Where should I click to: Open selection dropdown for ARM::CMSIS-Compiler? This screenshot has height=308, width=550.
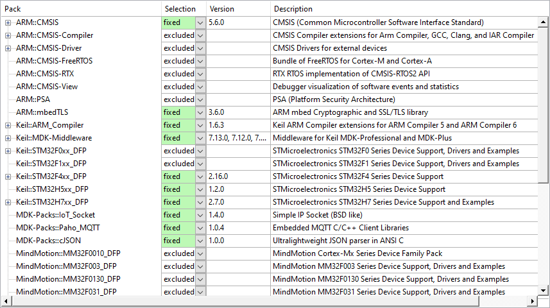click(200, 35)
